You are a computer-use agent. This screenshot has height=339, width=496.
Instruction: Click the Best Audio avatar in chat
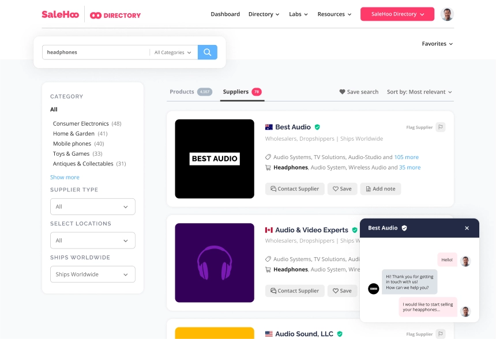[x=374, y=288]
